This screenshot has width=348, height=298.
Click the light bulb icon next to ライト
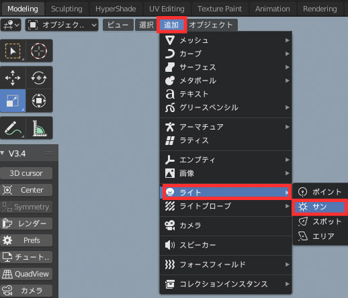[x=170, y=193]
